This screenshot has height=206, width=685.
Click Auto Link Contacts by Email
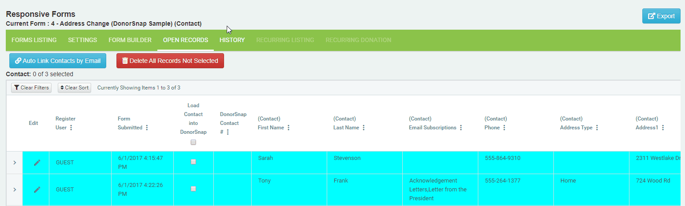click(x=58, y=61)
